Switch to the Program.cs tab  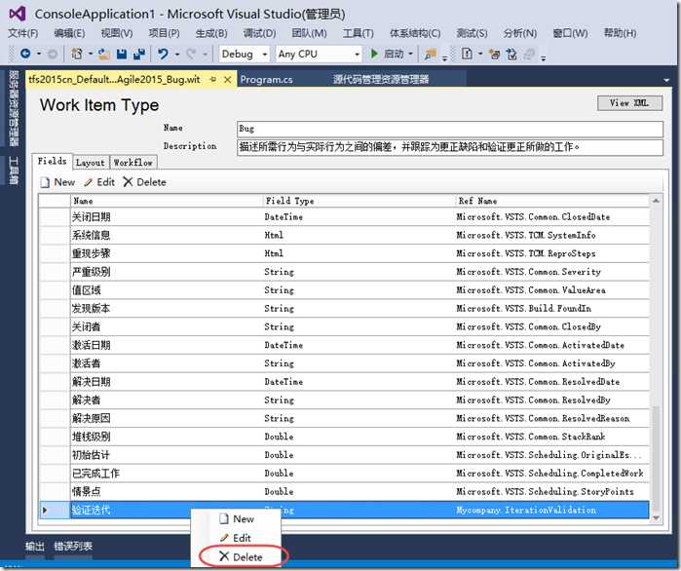[266, 80]
